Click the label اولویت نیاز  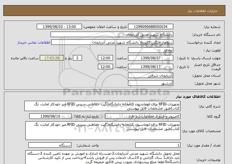pos(212,50)
